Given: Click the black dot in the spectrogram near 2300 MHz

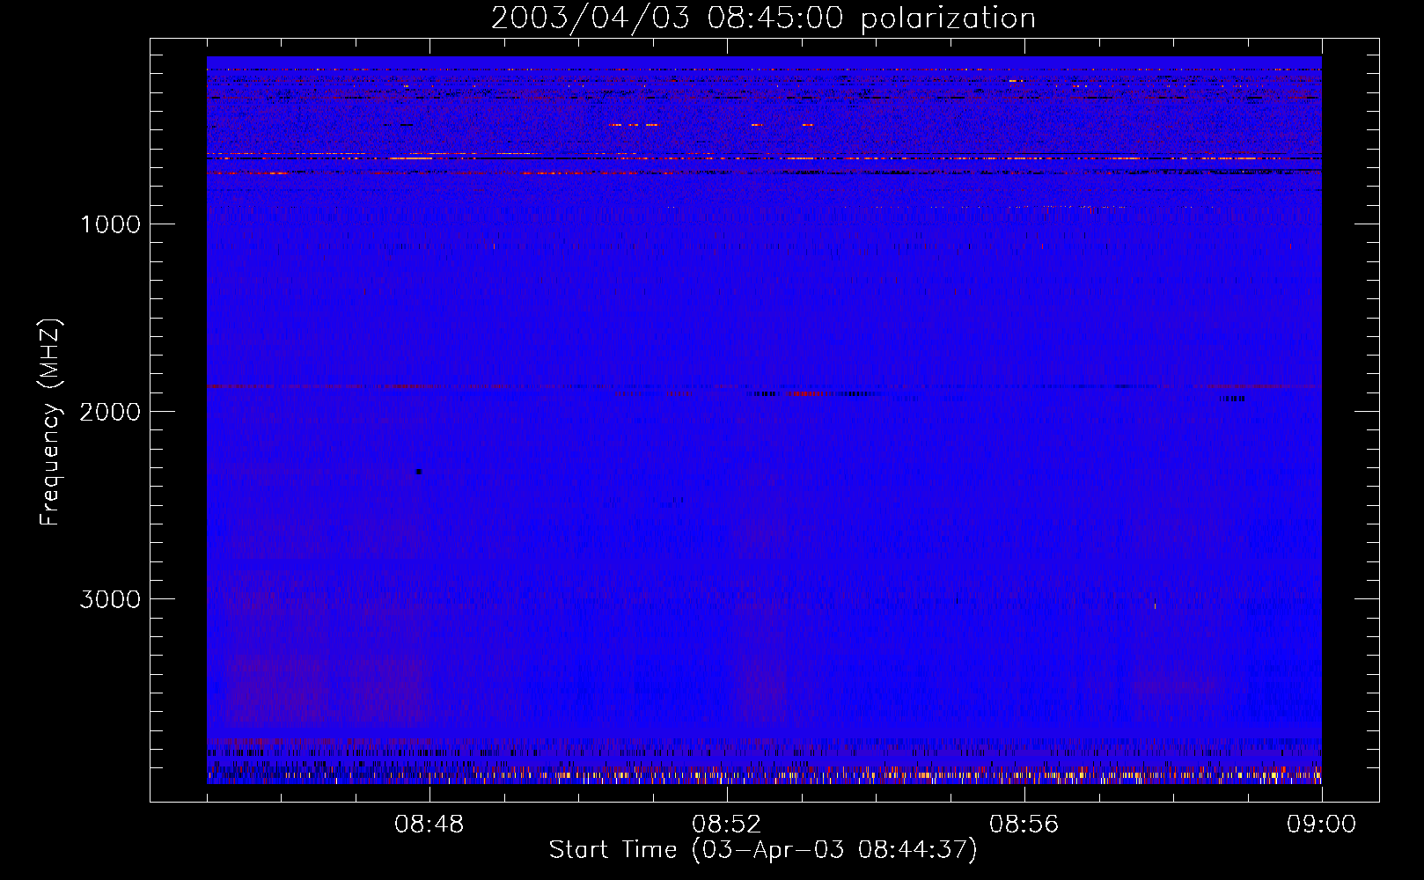Looking at the screenshot, I should (419, 472).
